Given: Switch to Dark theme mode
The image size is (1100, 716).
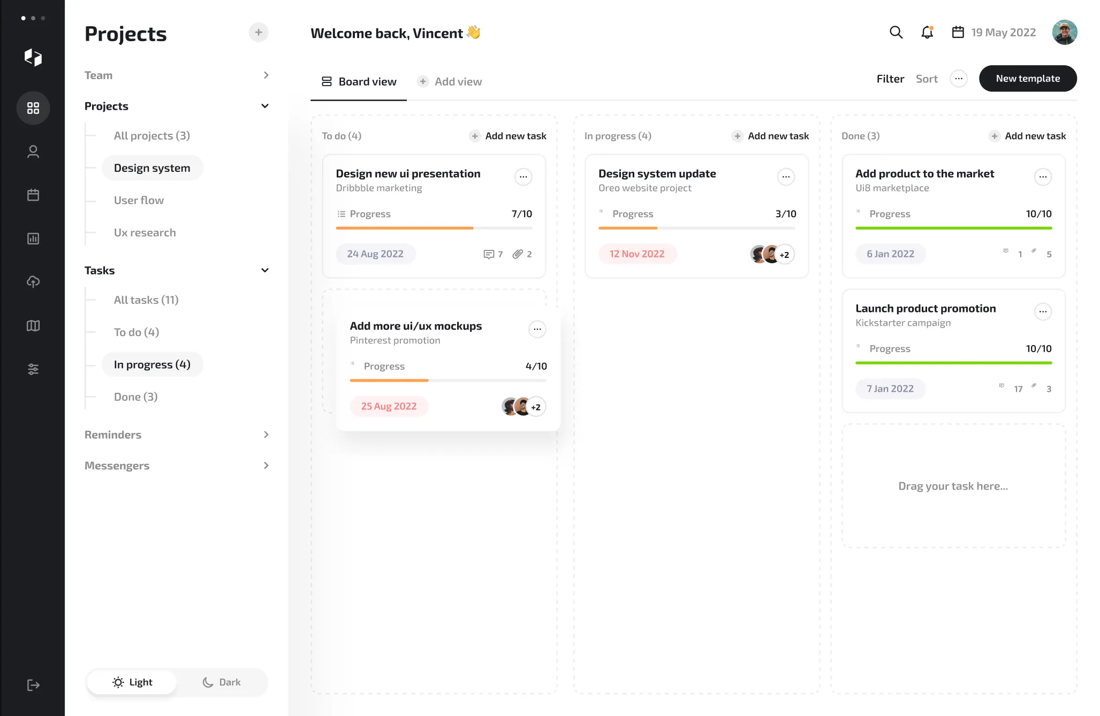Looking at the screenshot, I should point(222,682).
